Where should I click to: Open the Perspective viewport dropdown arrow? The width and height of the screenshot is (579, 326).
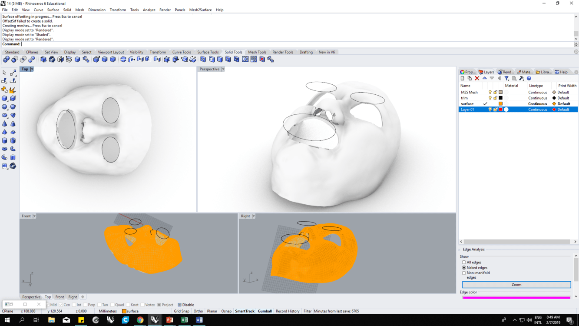coord(223,69)
